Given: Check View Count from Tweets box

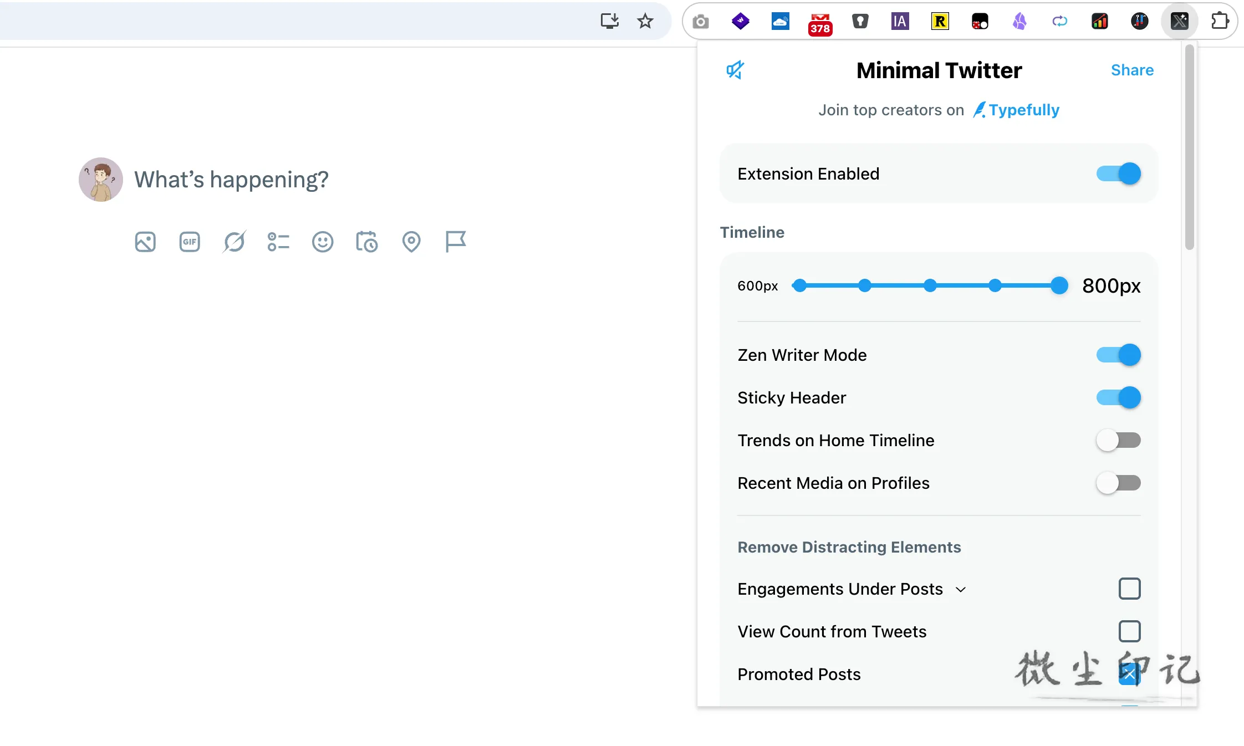Looking at the screenshot, I should [1129, 631].
